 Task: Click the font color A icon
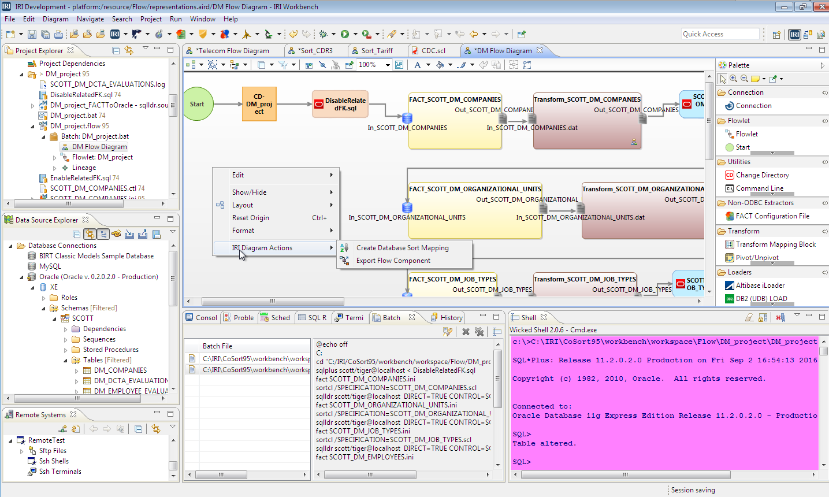418,65
